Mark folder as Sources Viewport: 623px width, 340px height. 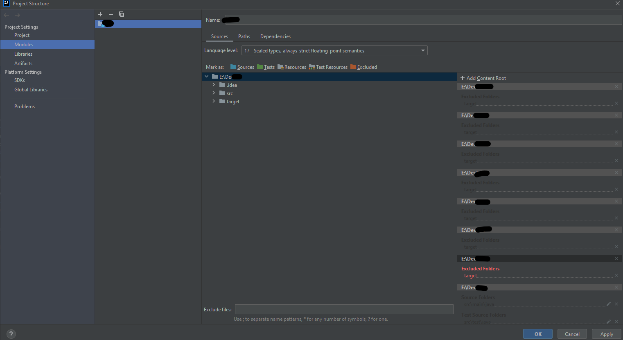pyautogui.click(x=242, y=67)
